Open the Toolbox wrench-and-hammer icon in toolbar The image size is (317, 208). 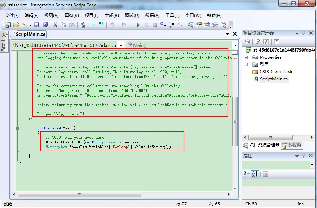click(215, 25)
